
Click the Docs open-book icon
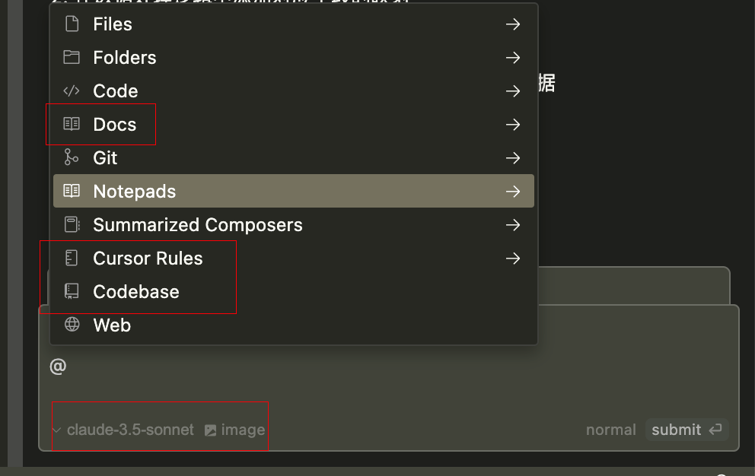point(72,124)
